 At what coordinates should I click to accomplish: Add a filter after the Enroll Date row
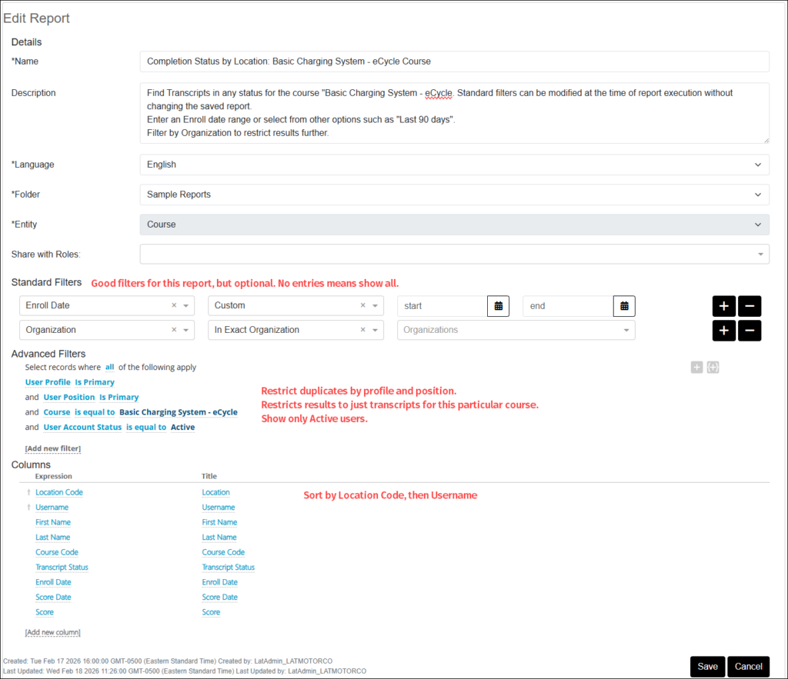[x=723, y=306]
